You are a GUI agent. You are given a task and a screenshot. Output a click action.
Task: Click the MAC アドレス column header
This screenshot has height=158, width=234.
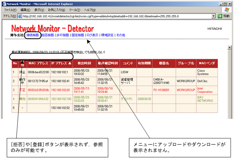point(39,63)
